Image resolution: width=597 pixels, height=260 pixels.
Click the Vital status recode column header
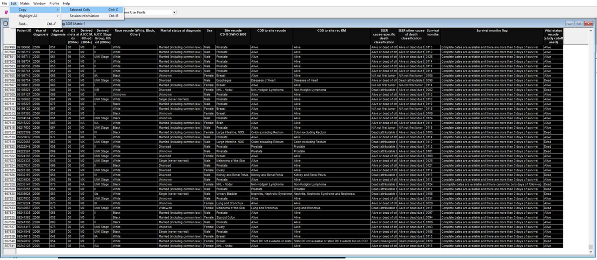tap(553, 37)
